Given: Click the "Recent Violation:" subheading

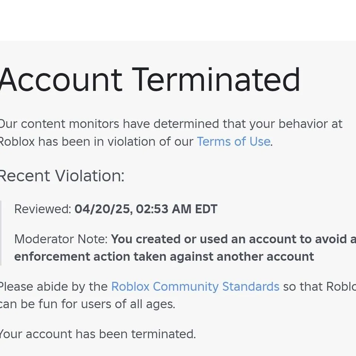Looking at the screenshot, I should coord(62,176).
